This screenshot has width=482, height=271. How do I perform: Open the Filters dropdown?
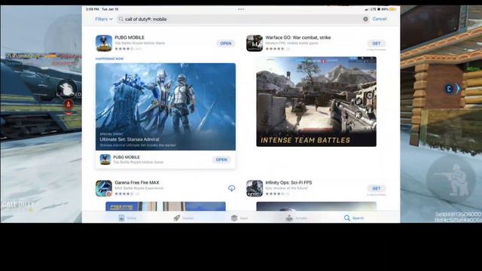coord(104,19)
